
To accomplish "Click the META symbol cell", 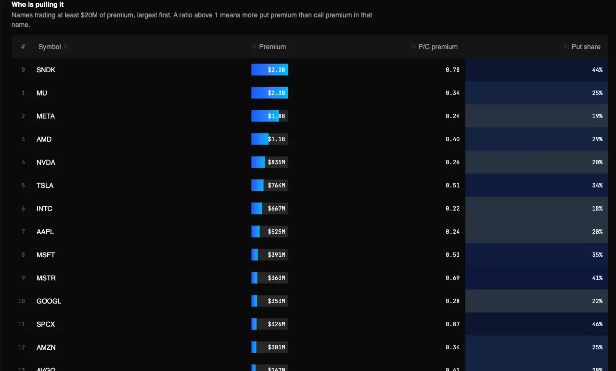I will click(x=46, y=116).
